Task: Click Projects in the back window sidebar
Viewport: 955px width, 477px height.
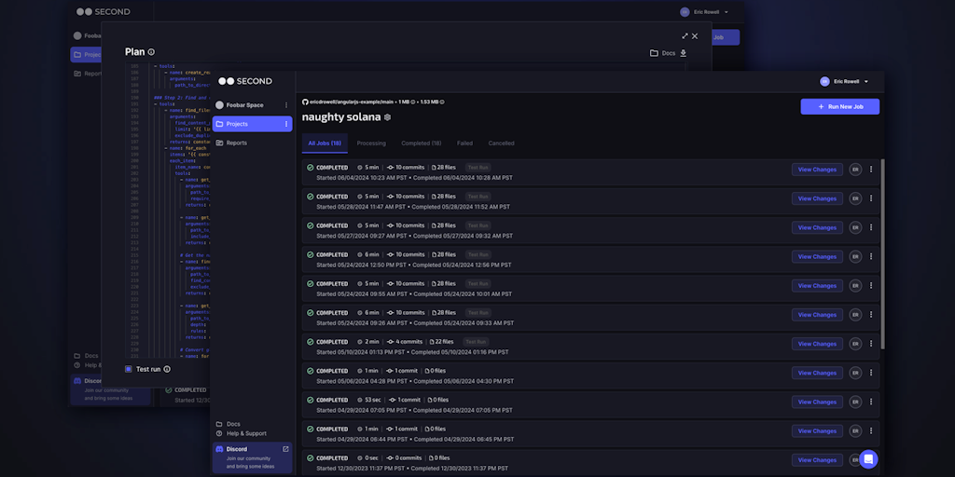Action: (86, 55)
